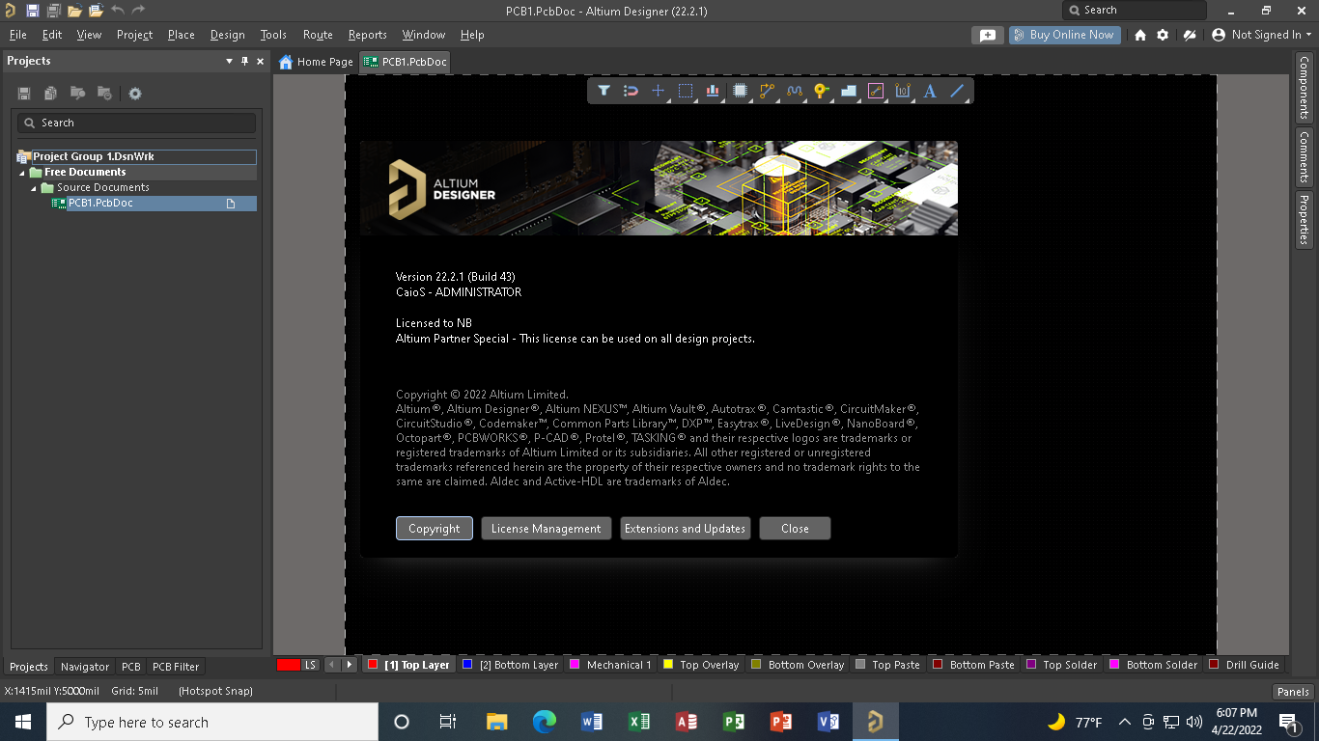The height and width of the screenshot is (741, 1319).
Task: Click the red Top Layer color swatch
Action: tap(373, 665)
